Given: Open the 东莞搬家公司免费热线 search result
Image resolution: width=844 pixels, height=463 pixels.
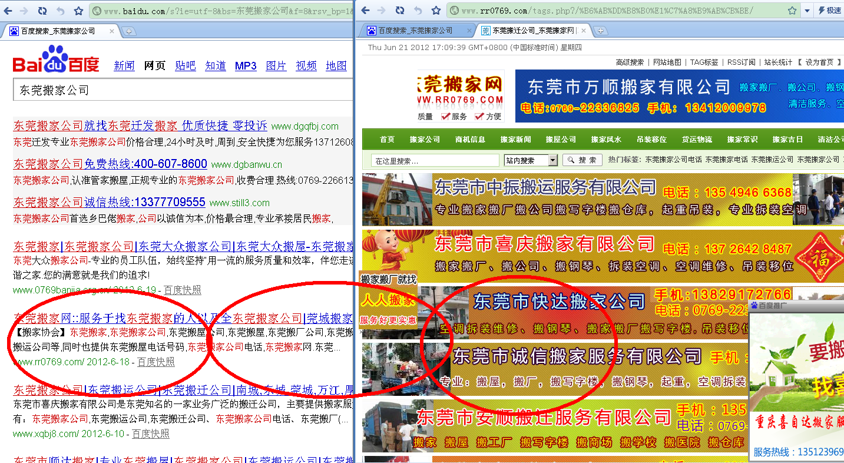Looking at the screenshot, I should click(x=109, y=163).
